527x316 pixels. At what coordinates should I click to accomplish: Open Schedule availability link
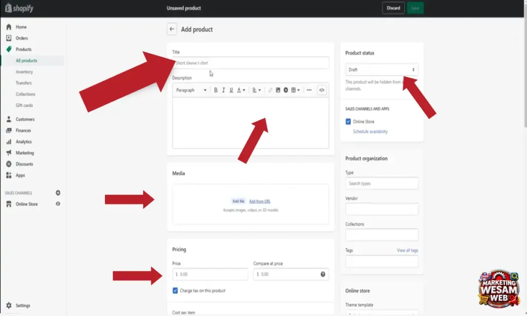[370, 131]
